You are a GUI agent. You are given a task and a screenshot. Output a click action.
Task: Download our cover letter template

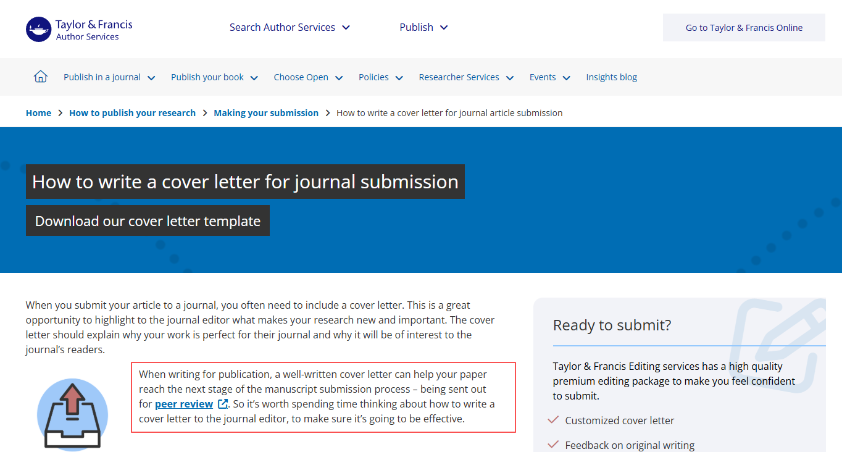148,221
